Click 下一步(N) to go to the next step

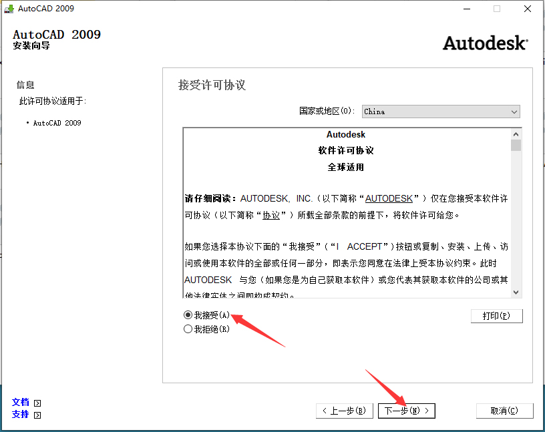coord(406,411)
